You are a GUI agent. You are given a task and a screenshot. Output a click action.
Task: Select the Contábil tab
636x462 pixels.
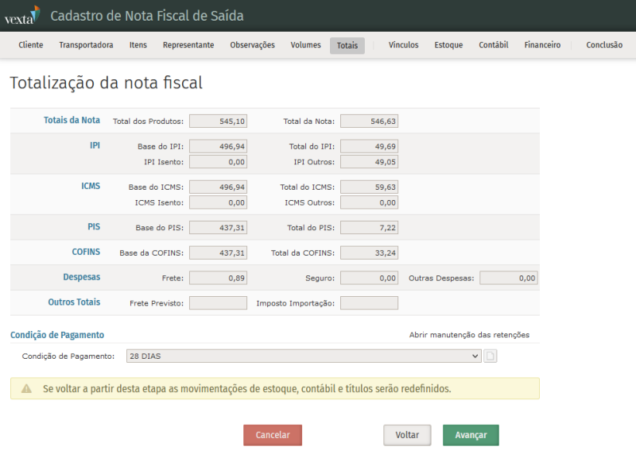click(x=493, y=45)
